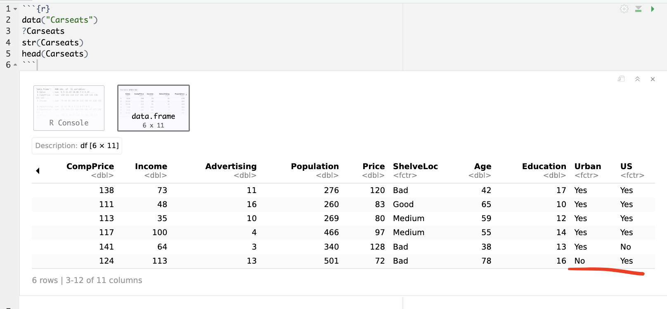Image resolution: width=667 pixels, height=309 pixels.
Task: Click the previous-columns arrow in the table
Action: 38,171
